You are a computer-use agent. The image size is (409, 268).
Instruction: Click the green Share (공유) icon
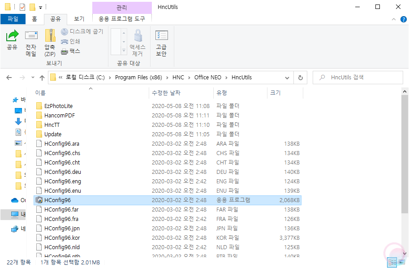(x=12, y=36)
